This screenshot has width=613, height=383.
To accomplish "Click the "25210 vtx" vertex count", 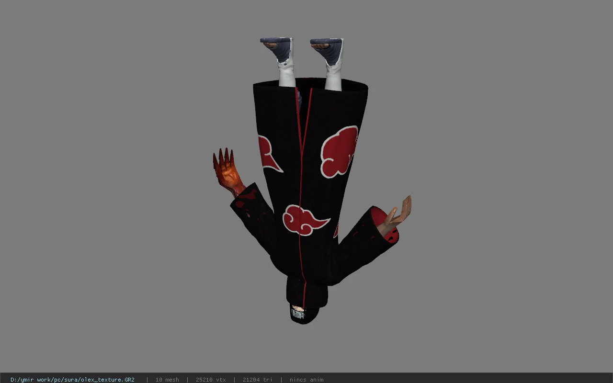I will (211, 380).
